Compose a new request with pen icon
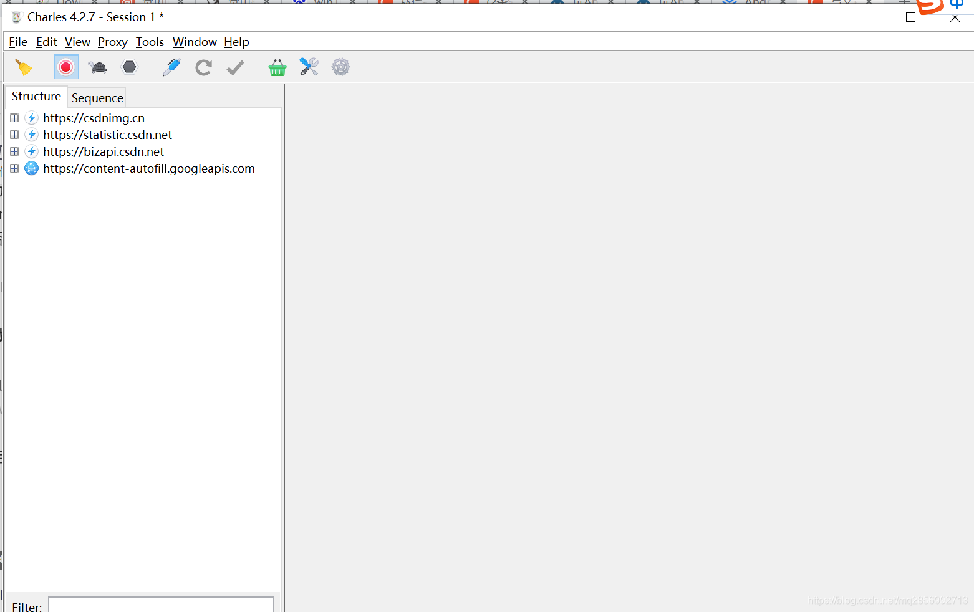Image resolution: width=974 pixels, height=612 pixels. (171, 67)
